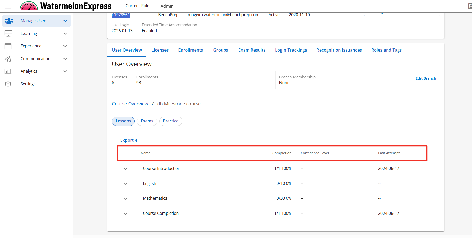The width and height of the screenshot is (472, 238).
Task: Expand the Course Completion row
Action: [126, 214]
